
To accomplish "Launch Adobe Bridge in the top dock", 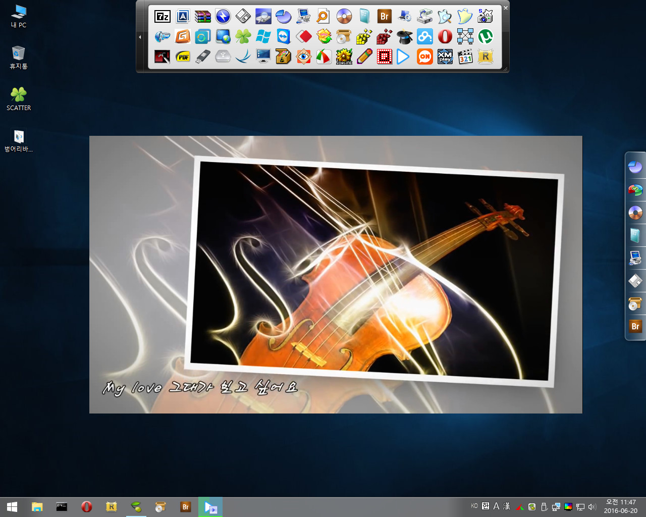I will [x=385, y=16].
